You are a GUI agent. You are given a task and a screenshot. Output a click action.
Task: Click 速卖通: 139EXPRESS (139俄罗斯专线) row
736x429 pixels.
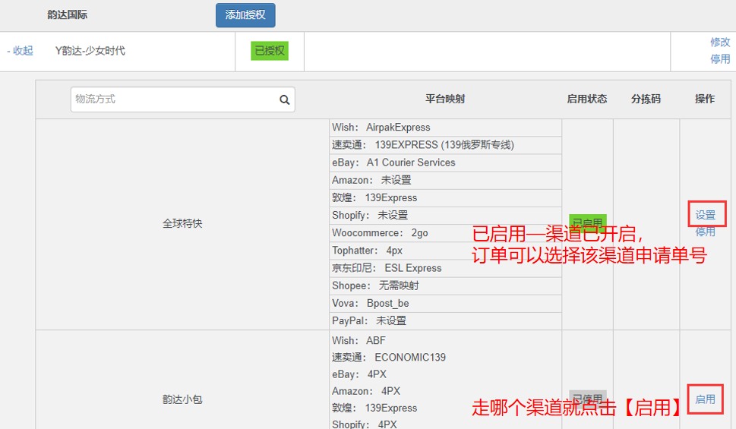[445, 145]
